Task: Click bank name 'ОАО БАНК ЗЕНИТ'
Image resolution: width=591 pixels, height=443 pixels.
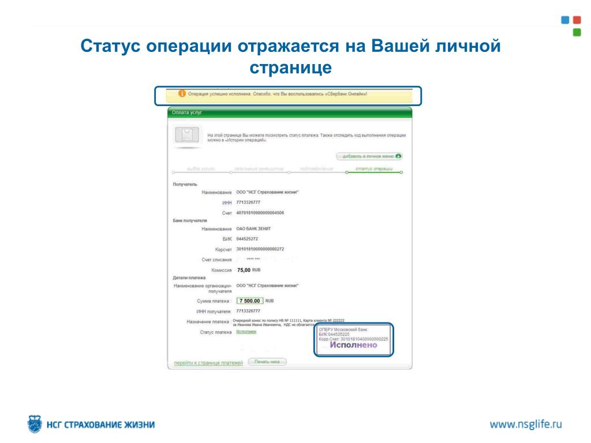Action: pos(253,228)
